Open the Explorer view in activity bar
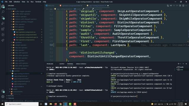This screenshot has width=189, height=106. pyautogui.click(x=3, y=6)
